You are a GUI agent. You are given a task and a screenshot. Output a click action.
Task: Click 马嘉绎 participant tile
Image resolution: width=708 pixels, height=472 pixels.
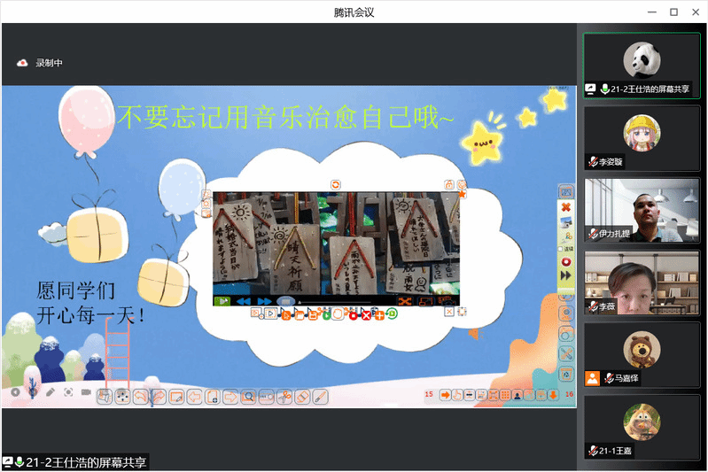click(x=642, y=354)
